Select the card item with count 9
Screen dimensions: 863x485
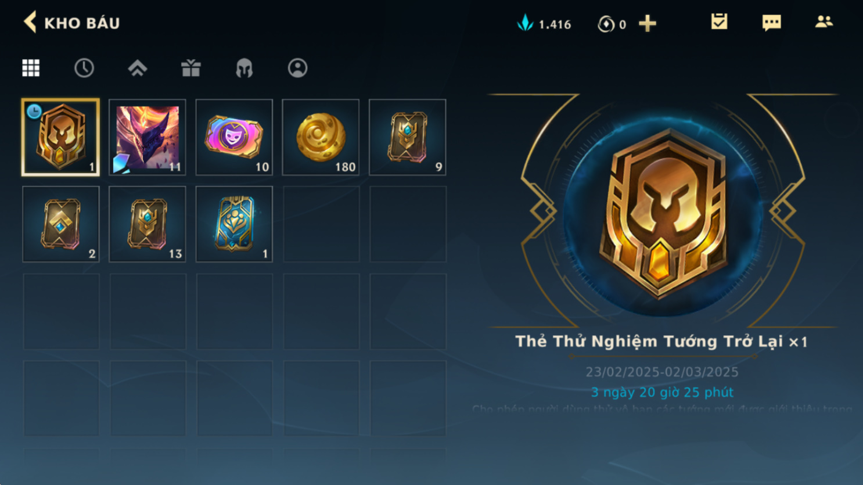(x=408, y=137)
